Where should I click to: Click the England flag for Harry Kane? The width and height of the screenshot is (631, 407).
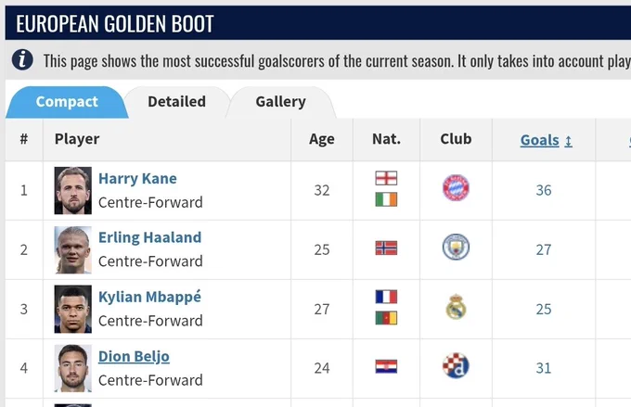[x=386, y=178]
